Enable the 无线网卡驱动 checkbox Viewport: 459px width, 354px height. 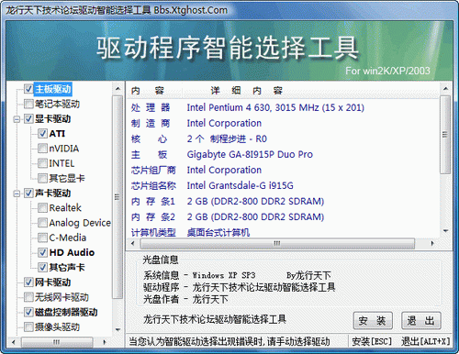pyautogui.click(x=28, y=297)
